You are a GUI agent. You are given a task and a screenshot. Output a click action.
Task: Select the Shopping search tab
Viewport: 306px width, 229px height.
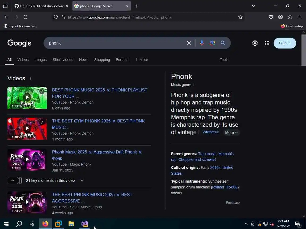point(102,60)
